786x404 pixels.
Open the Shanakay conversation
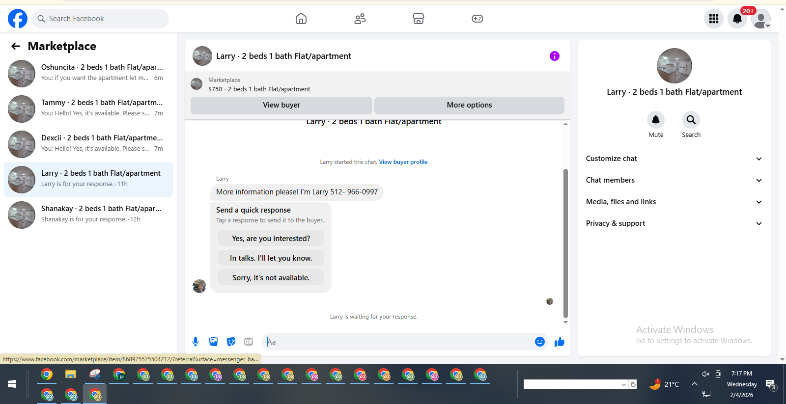tap(88, 215)
